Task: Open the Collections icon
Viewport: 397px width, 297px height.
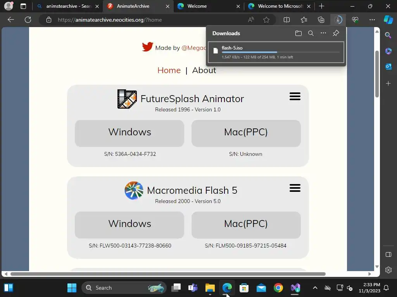Action: (x=321, y=20)
